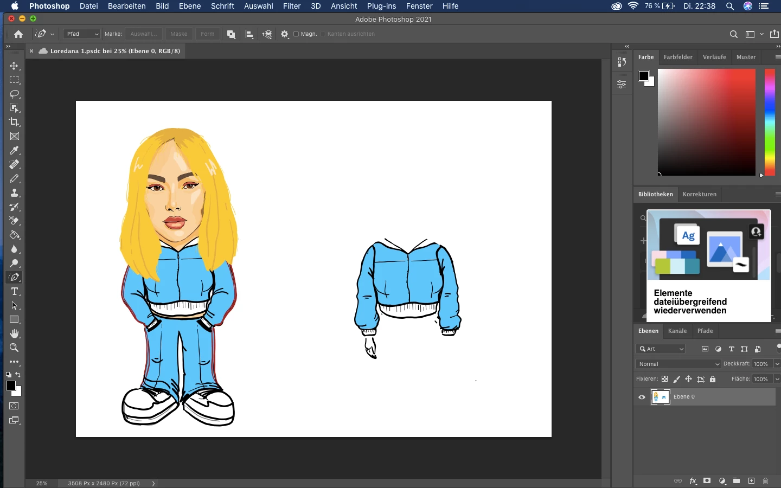781x488 pixels.
Task: Click the foreground color swatch in toolbar
Action: click(x=10, y=386)
